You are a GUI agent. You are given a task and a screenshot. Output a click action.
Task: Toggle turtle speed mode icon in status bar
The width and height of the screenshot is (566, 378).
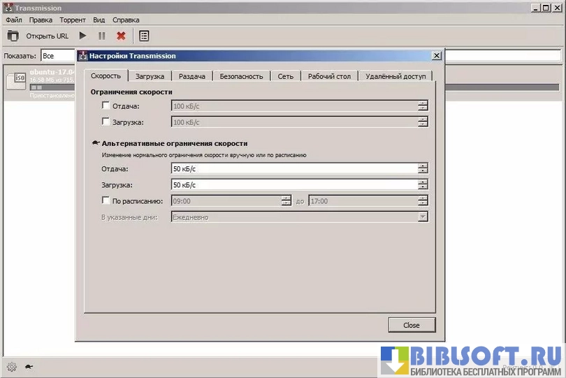[x=29, y=366]
